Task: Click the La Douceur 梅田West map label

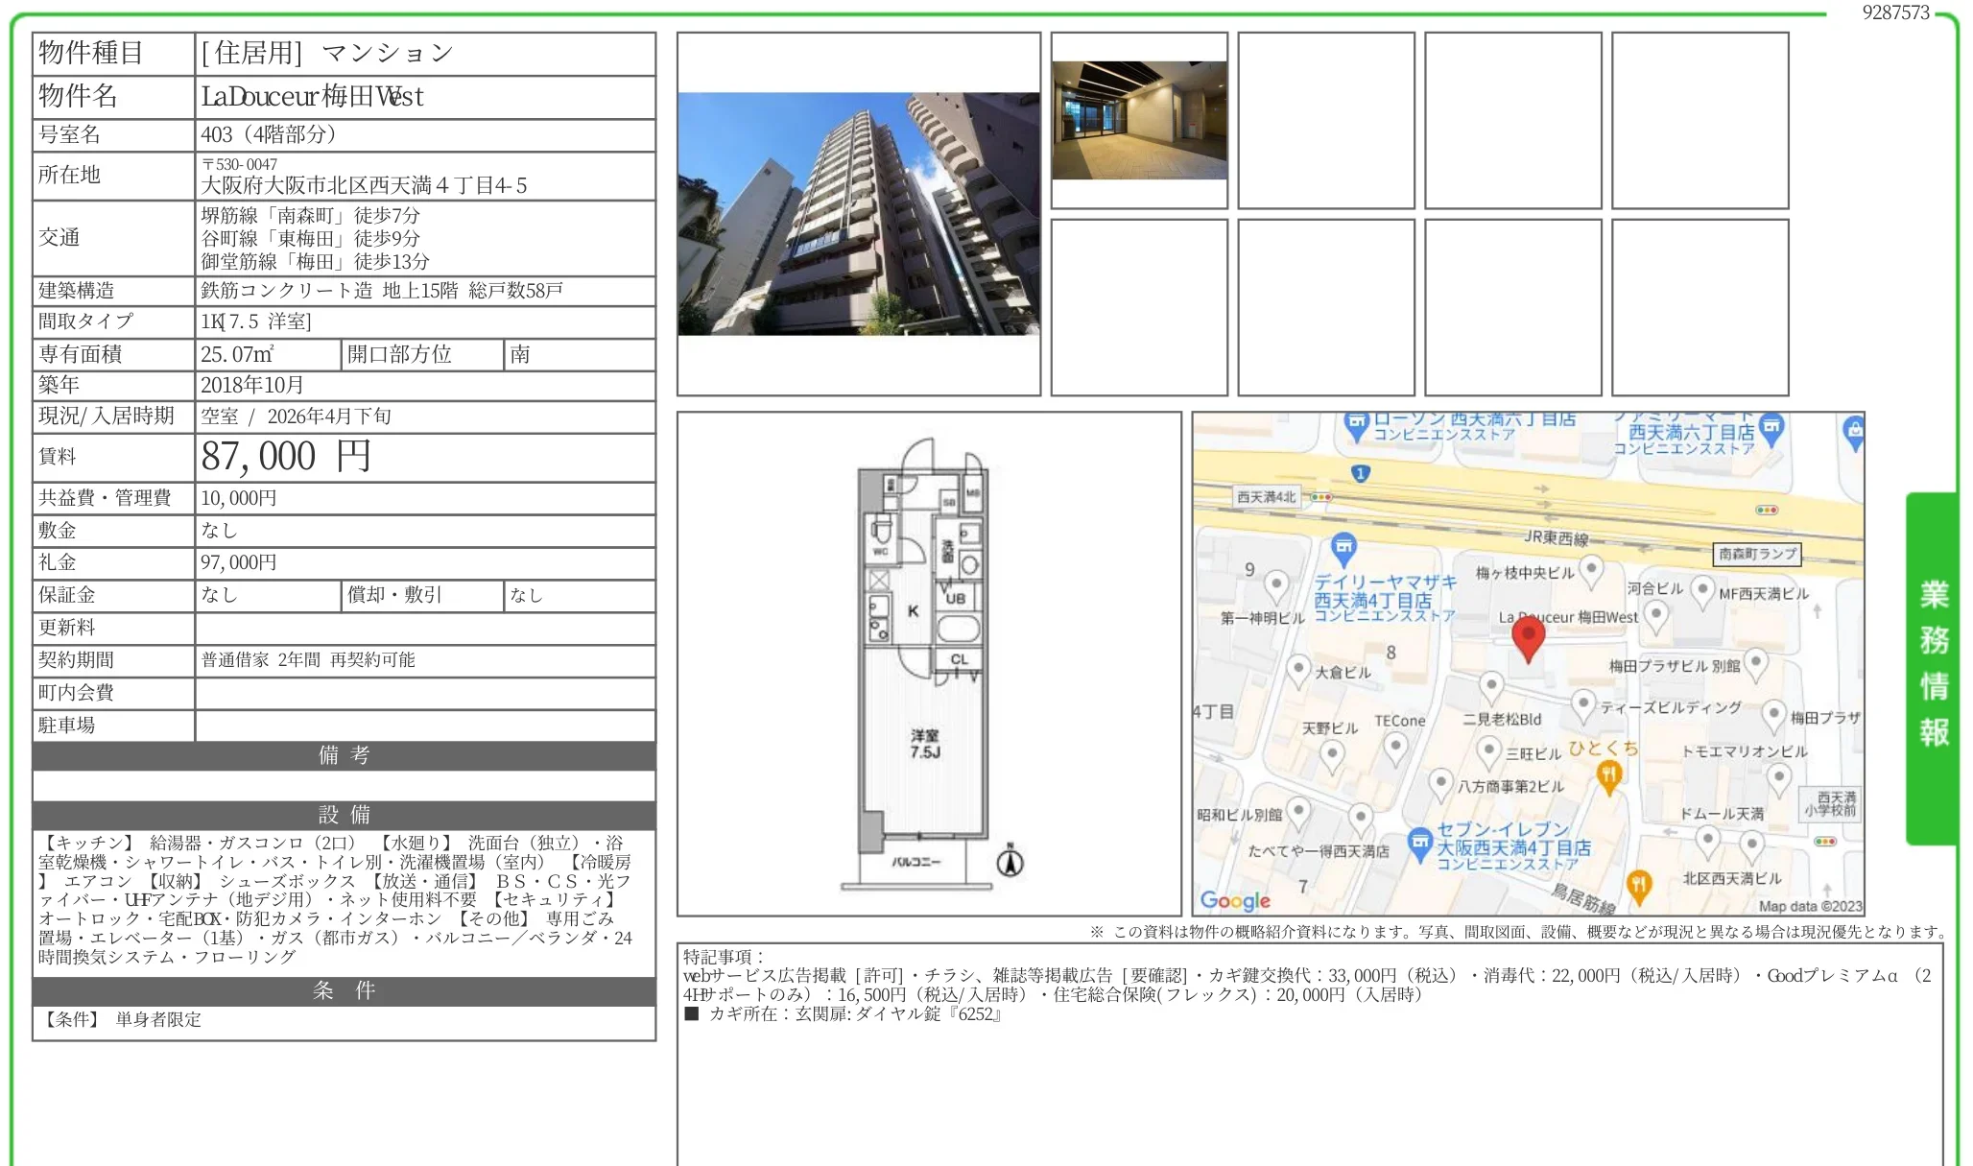Action: [1568, 617]
